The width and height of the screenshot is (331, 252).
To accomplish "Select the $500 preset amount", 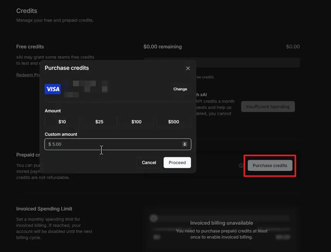I will tap(173, 122).
